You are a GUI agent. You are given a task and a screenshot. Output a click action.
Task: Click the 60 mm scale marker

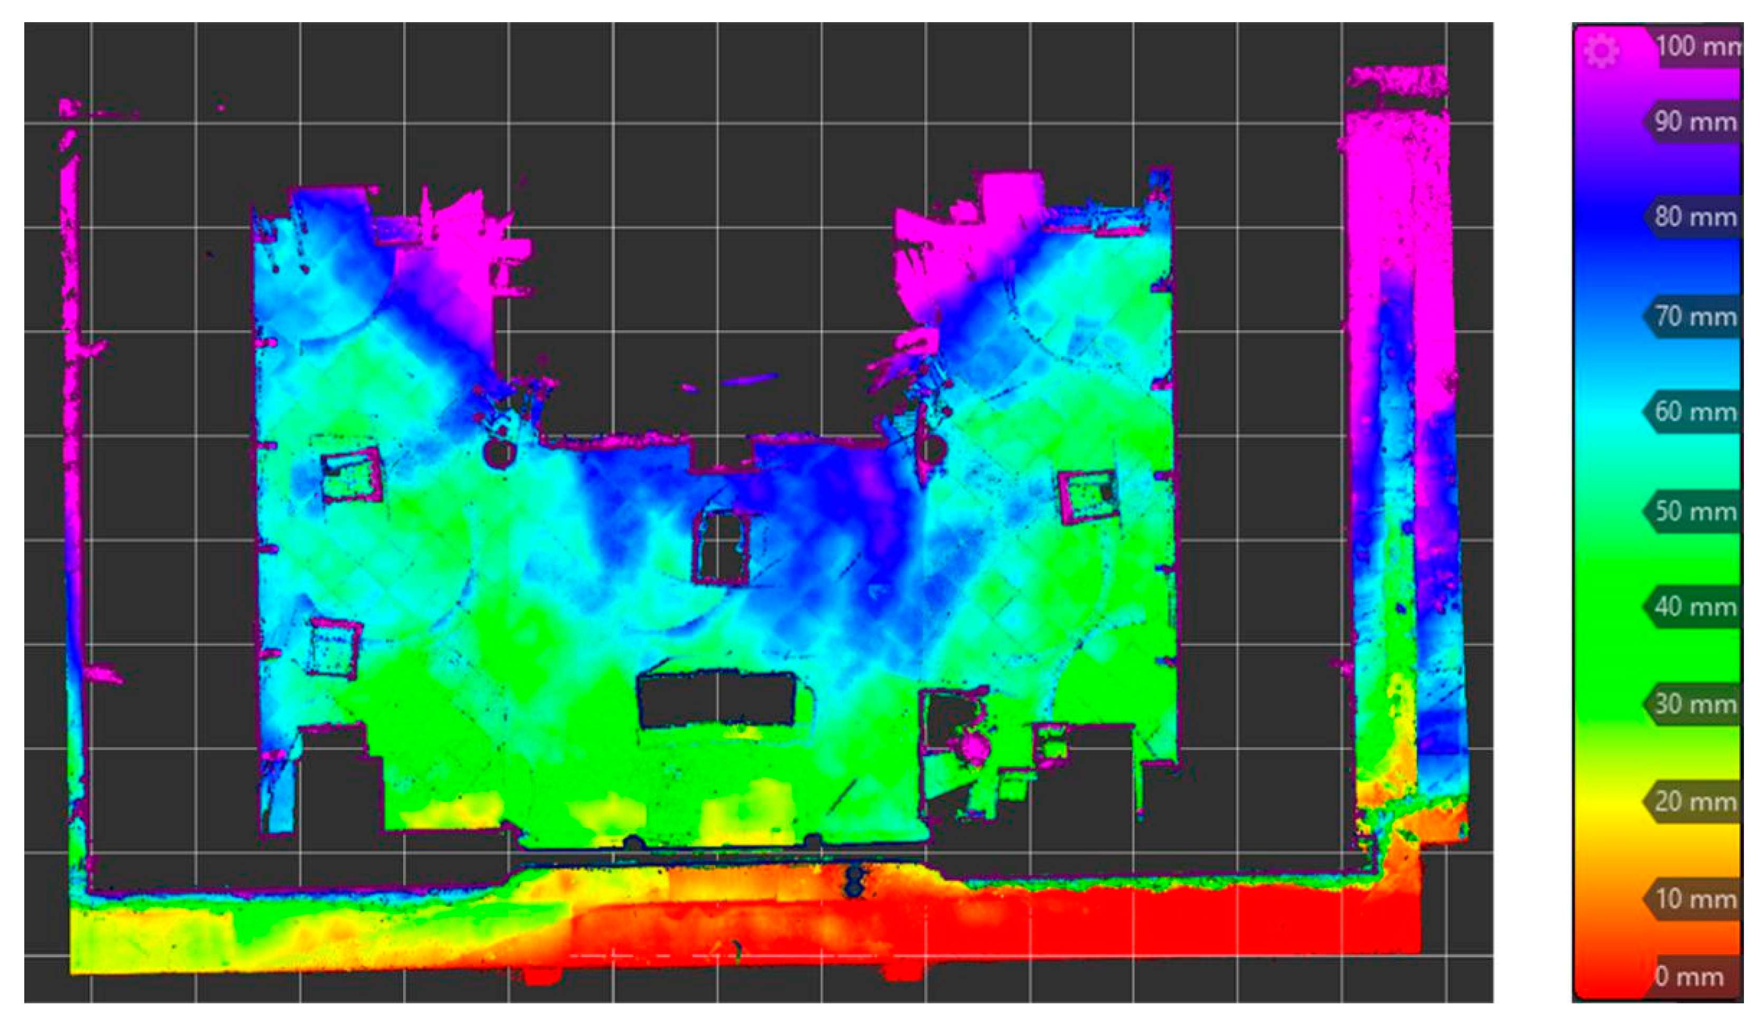[x=1694, y=411]
